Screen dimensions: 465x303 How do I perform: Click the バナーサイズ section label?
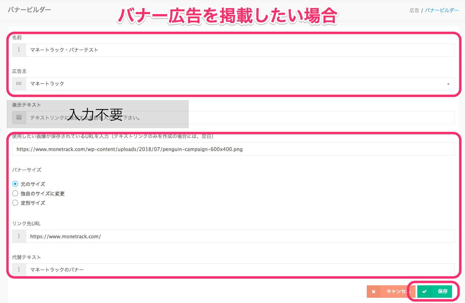tap(27, 170)
